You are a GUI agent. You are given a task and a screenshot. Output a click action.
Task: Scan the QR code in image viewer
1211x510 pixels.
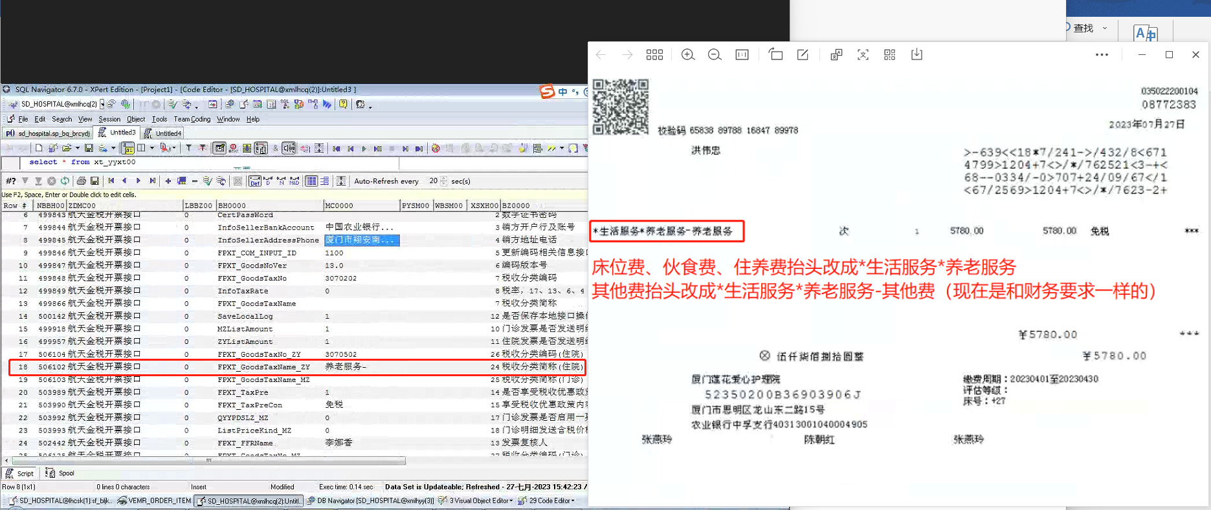(x=890, y=55)
